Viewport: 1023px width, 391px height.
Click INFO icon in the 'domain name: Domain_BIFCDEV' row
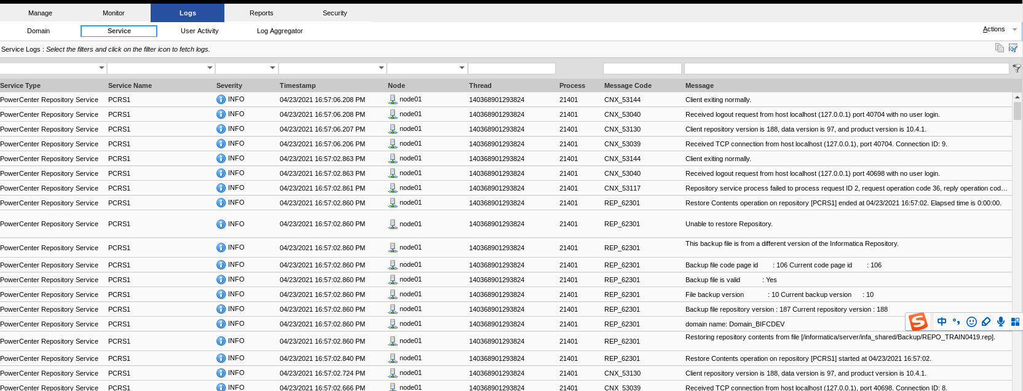(221, 324)
